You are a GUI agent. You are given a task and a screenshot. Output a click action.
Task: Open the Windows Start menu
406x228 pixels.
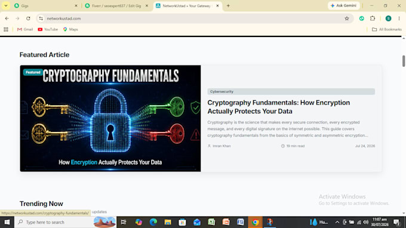pyautogui.click(x=7, y=222)
